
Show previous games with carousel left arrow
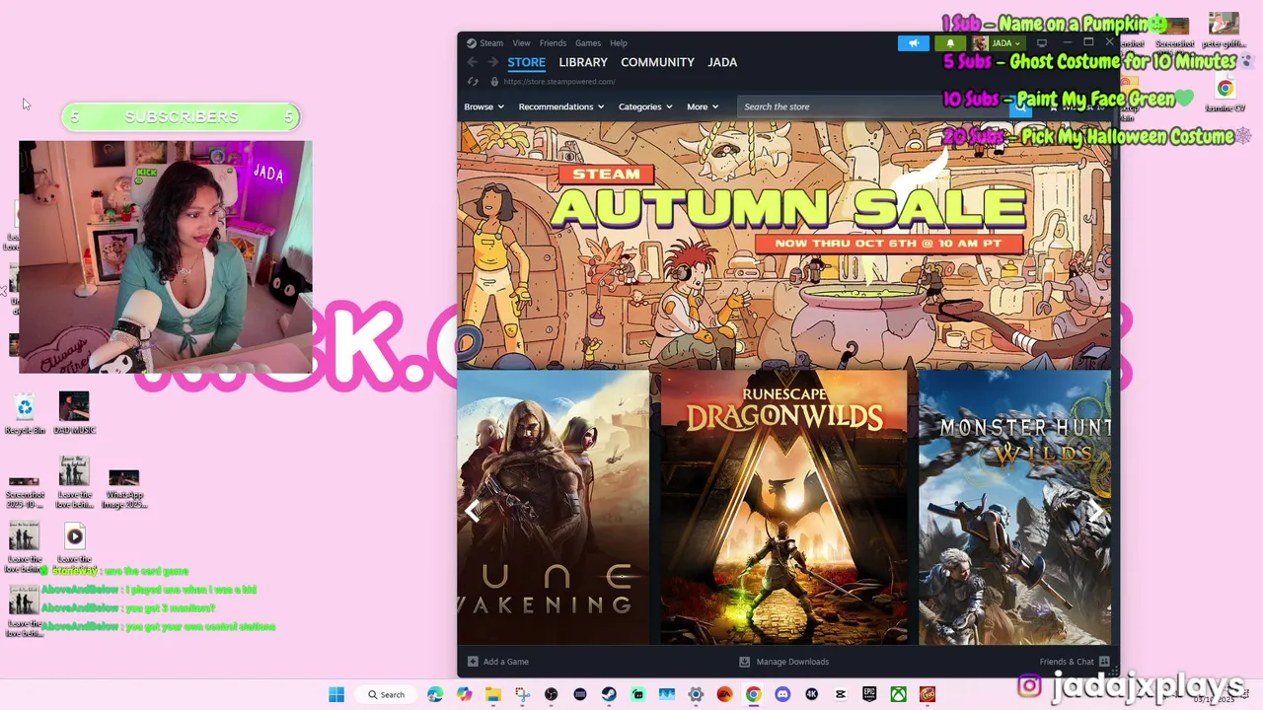click(473, 511)
